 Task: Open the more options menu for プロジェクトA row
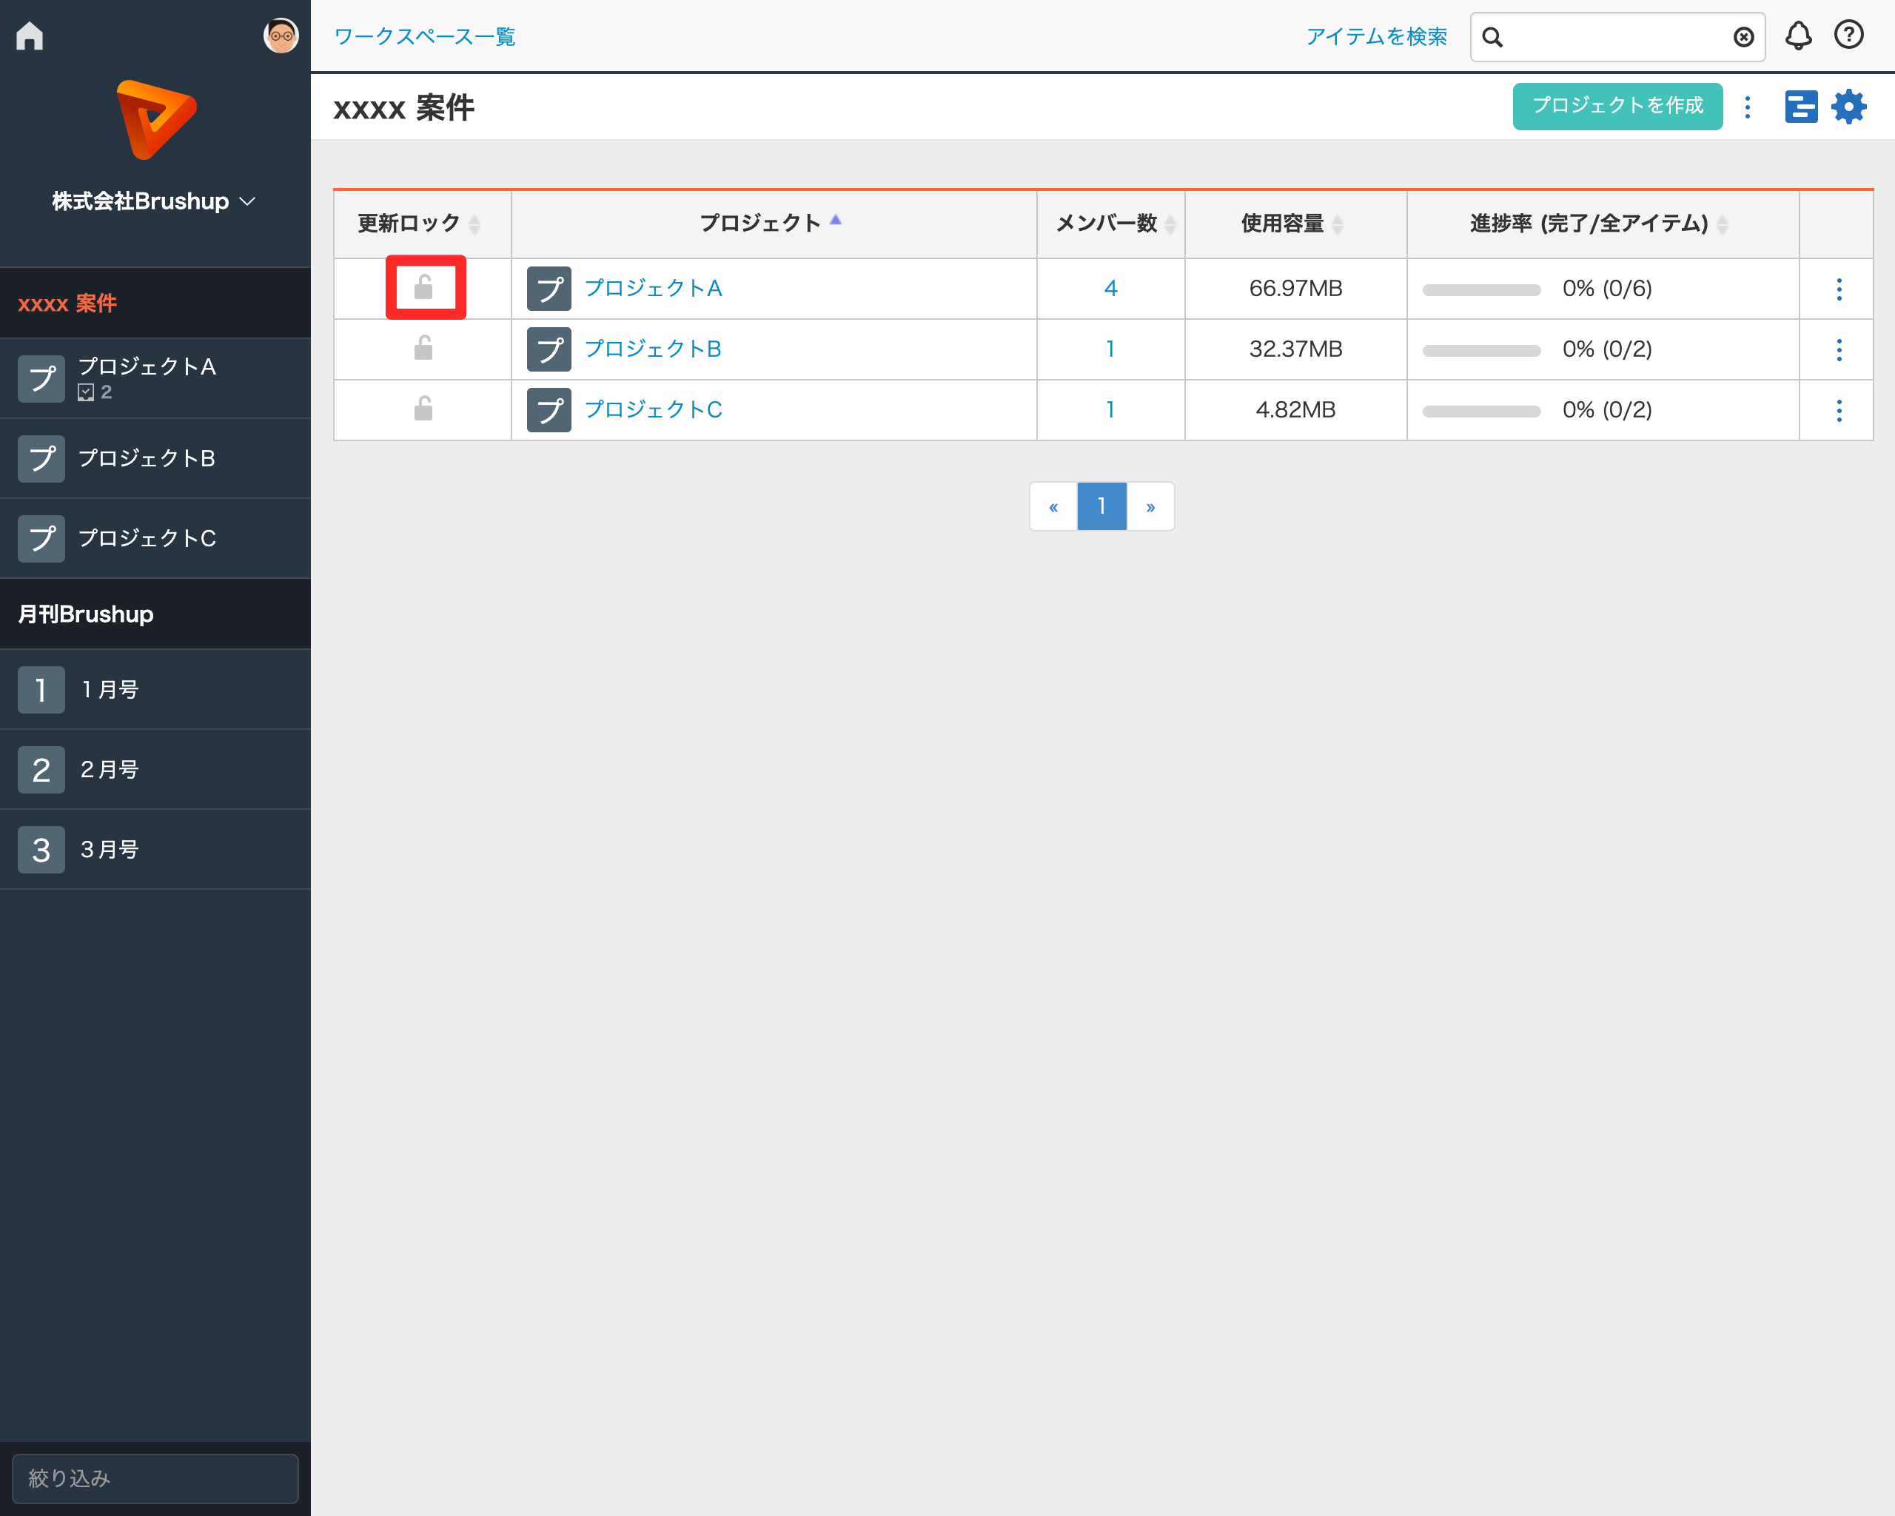(x=1839, y=289)
